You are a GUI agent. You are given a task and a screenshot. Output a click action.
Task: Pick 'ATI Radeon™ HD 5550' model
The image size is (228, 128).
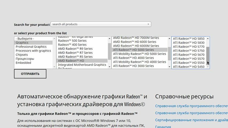click(189, 63)
